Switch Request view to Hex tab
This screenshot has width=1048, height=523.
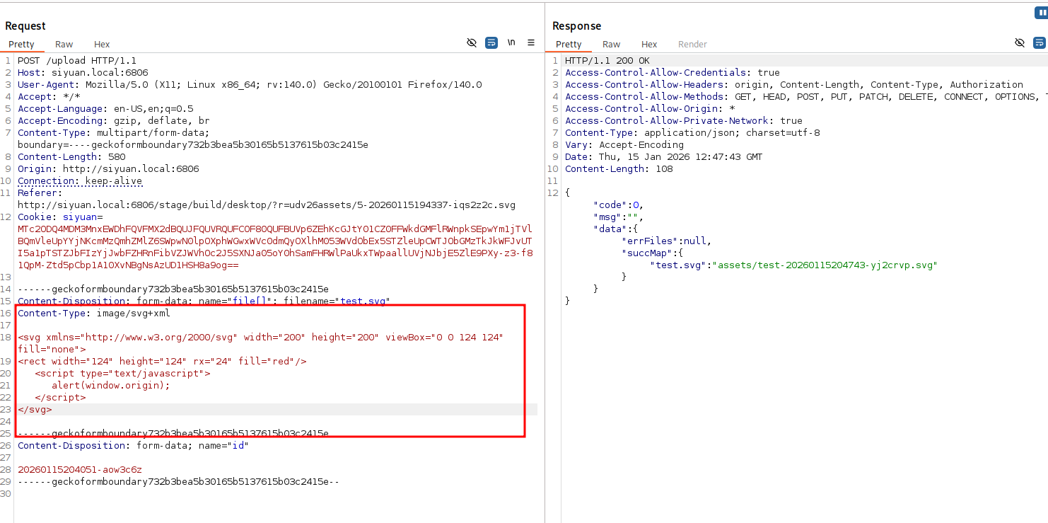[102, 44]
